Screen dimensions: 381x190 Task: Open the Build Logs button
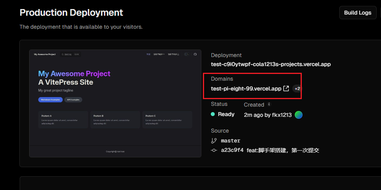pos(357,13)
